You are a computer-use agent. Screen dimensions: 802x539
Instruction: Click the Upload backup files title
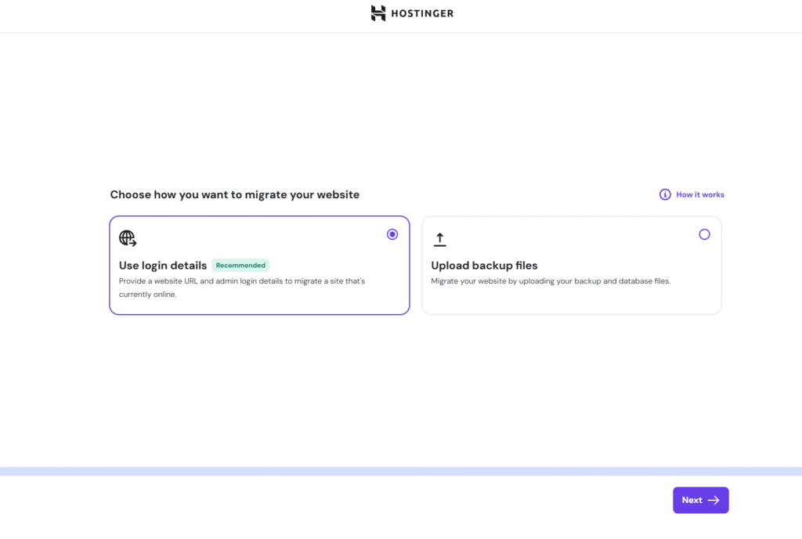(484, 266)
